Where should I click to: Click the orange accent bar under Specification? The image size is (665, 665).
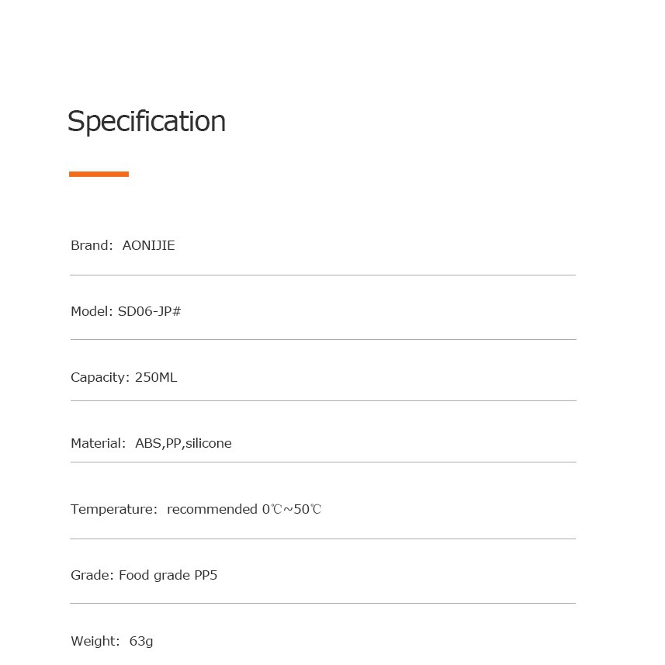[99, 174]
